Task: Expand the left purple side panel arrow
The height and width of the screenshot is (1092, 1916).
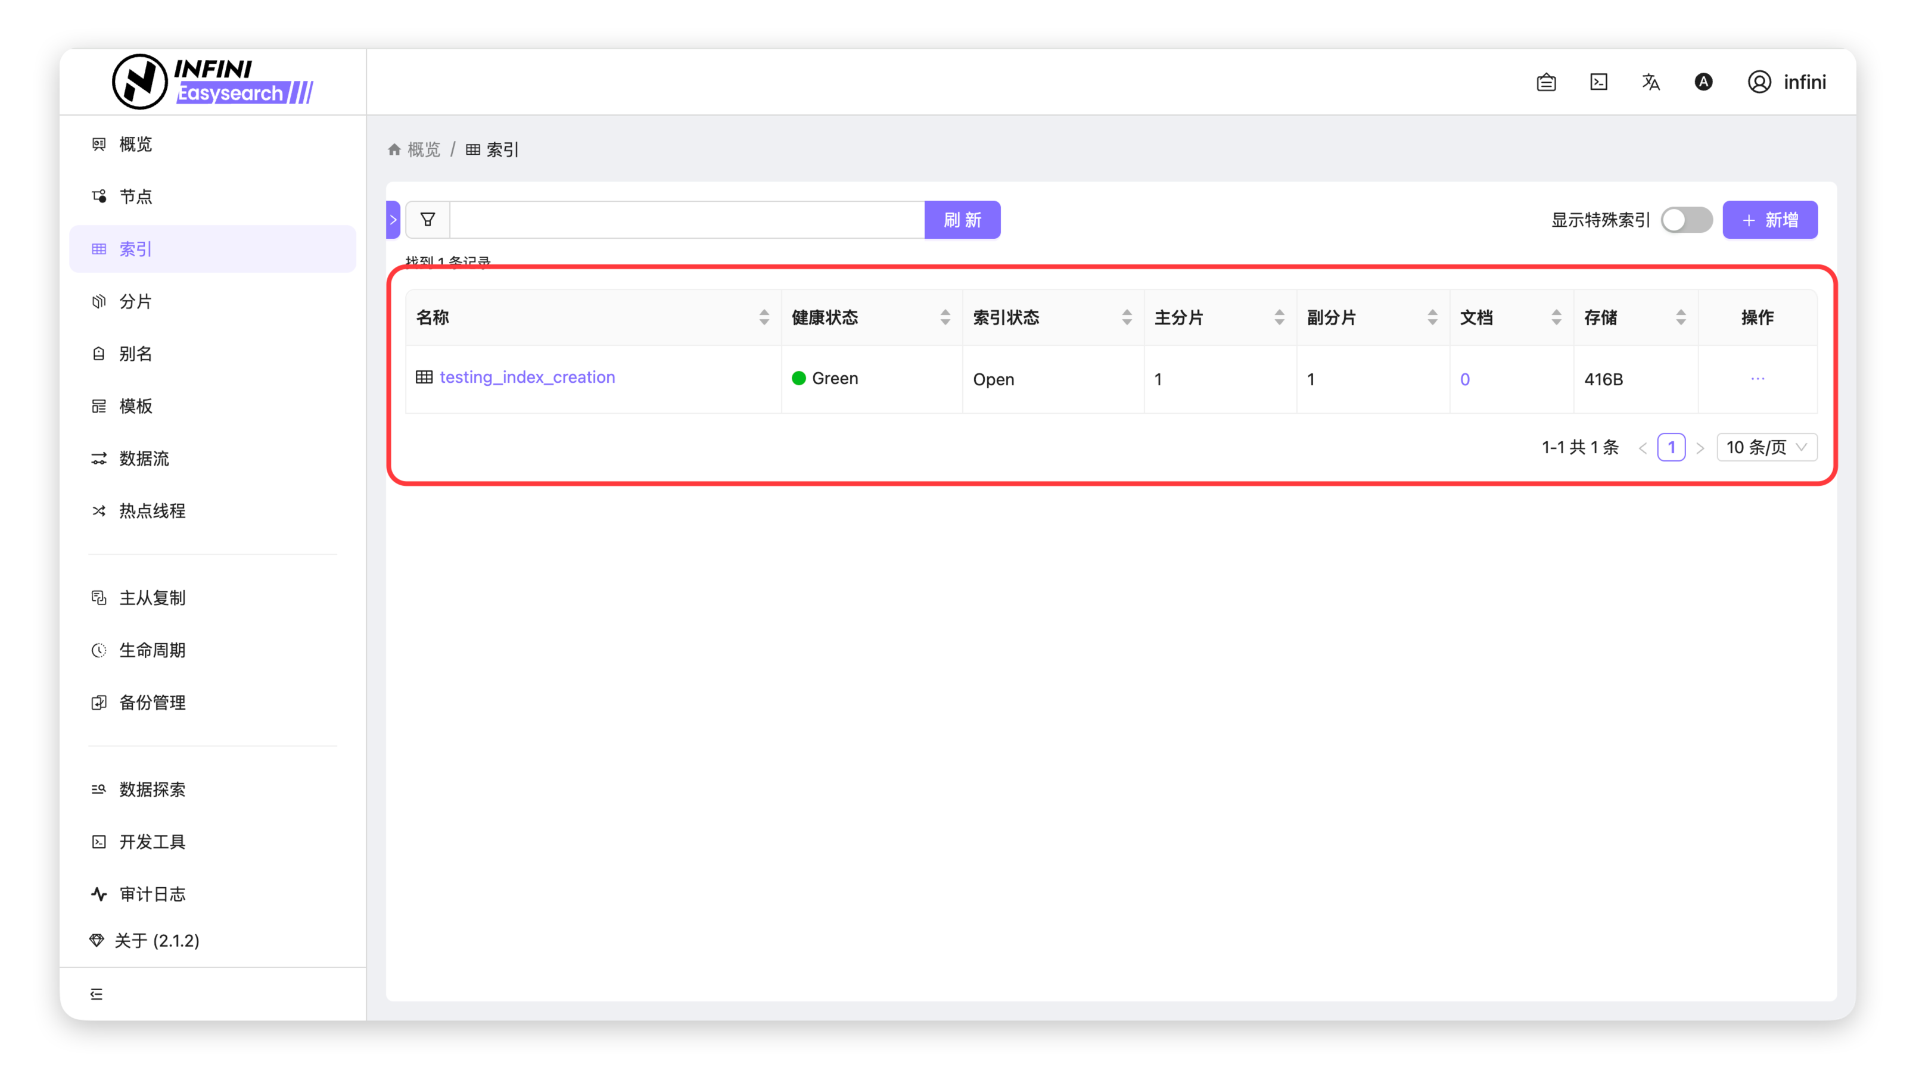Action: (393, 220)
